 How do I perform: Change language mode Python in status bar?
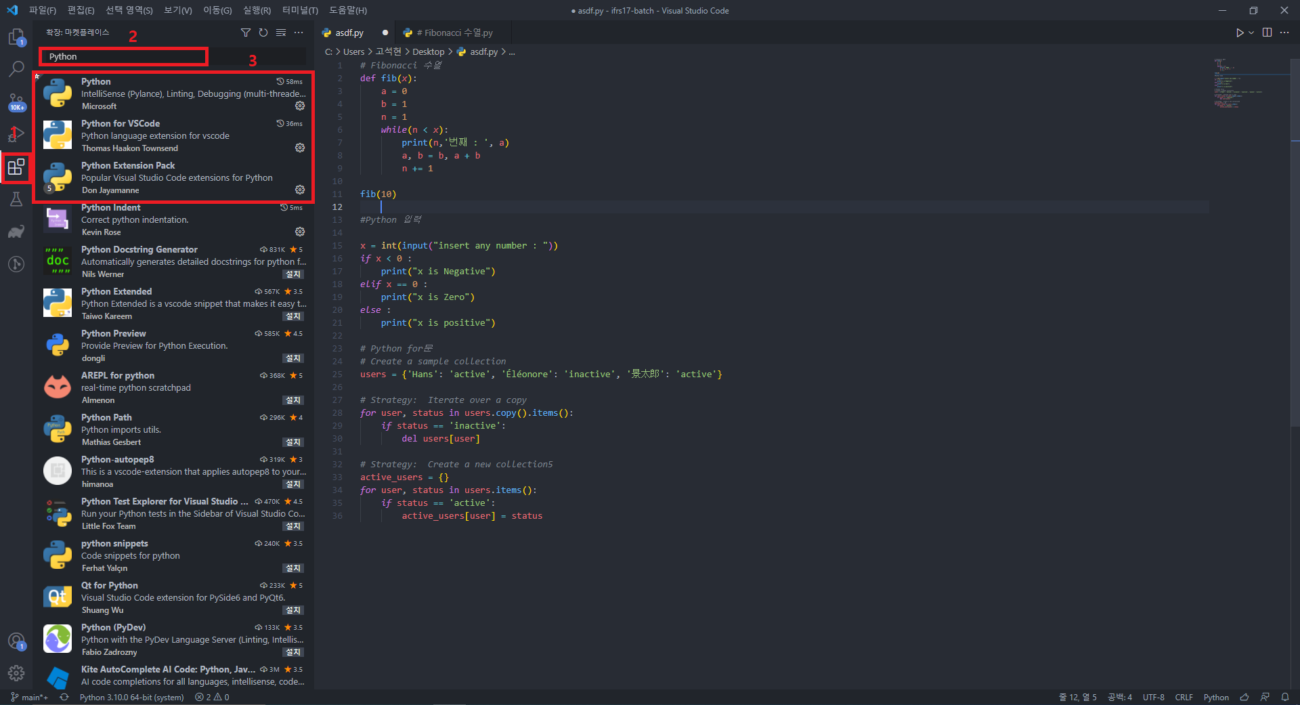pyautogui.click(x=1216, y=697)
